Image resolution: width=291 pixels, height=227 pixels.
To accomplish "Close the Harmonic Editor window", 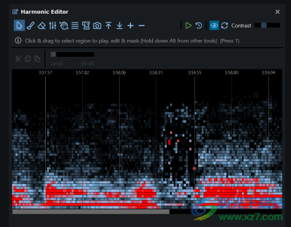I will click(x=277, y=12).
